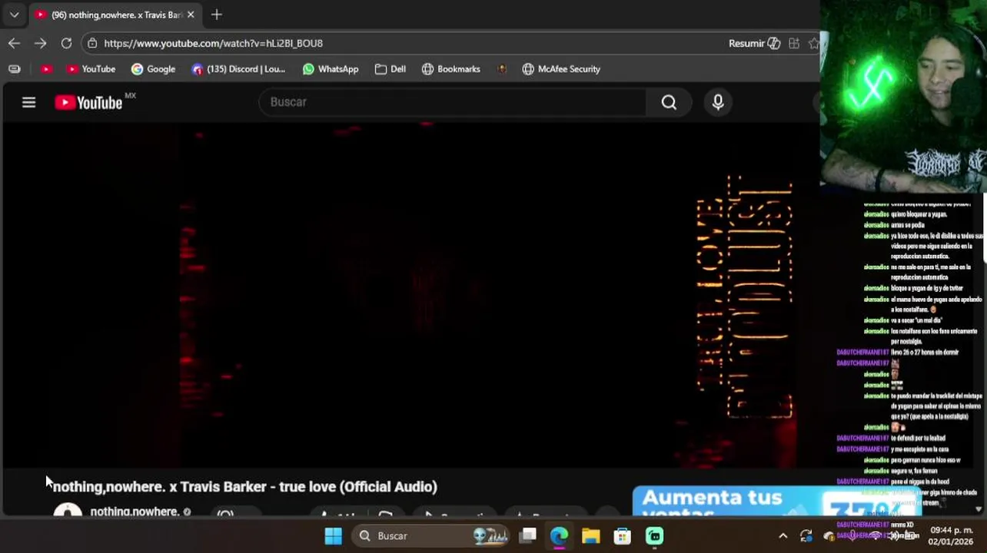
Task: Switch to Microsoft Edge on the taskbar
Action: [559, 536]
